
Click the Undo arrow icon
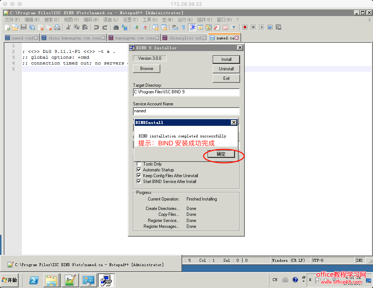tap(96, 27)
